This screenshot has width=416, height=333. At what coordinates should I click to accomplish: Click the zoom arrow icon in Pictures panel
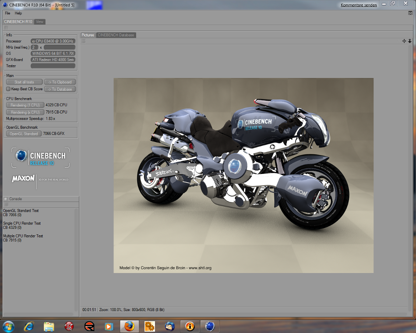click(x=409, y=41)
